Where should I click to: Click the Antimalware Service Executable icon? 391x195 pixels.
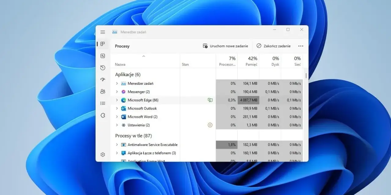click(x=123, y=145)
